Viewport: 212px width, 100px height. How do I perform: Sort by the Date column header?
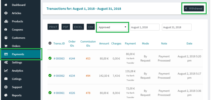189,43
